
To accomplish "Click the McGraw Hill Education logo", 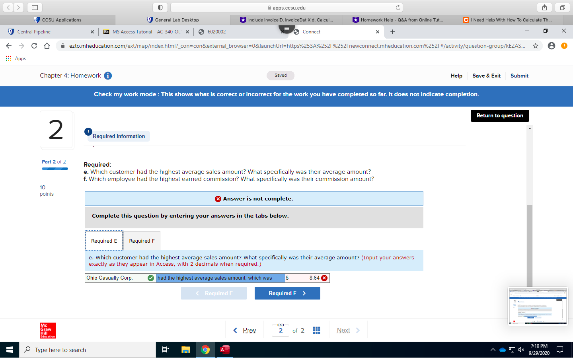I will pyautogui.click(x=47, y=330).
